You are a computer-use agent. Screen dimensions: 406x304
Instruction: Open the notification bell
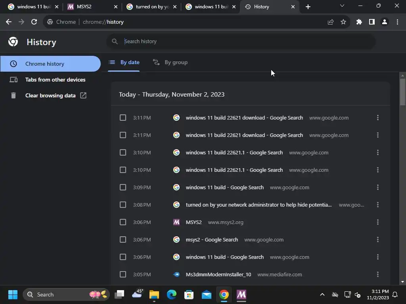coord(395,294)
